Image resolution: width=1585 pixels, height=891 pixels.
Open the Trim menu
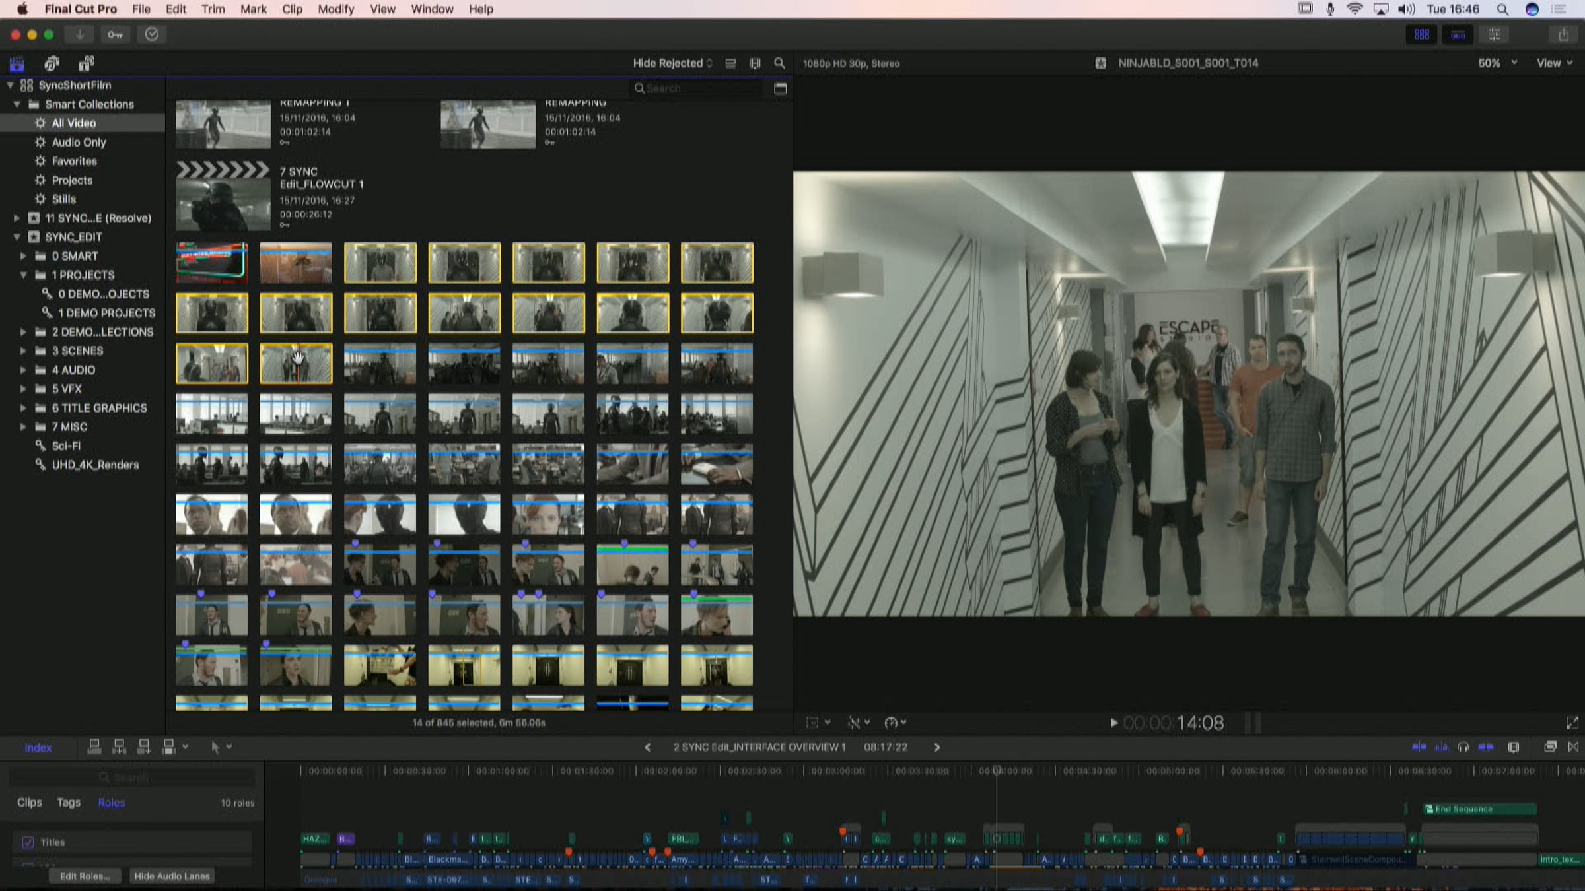tap(213, 9)
